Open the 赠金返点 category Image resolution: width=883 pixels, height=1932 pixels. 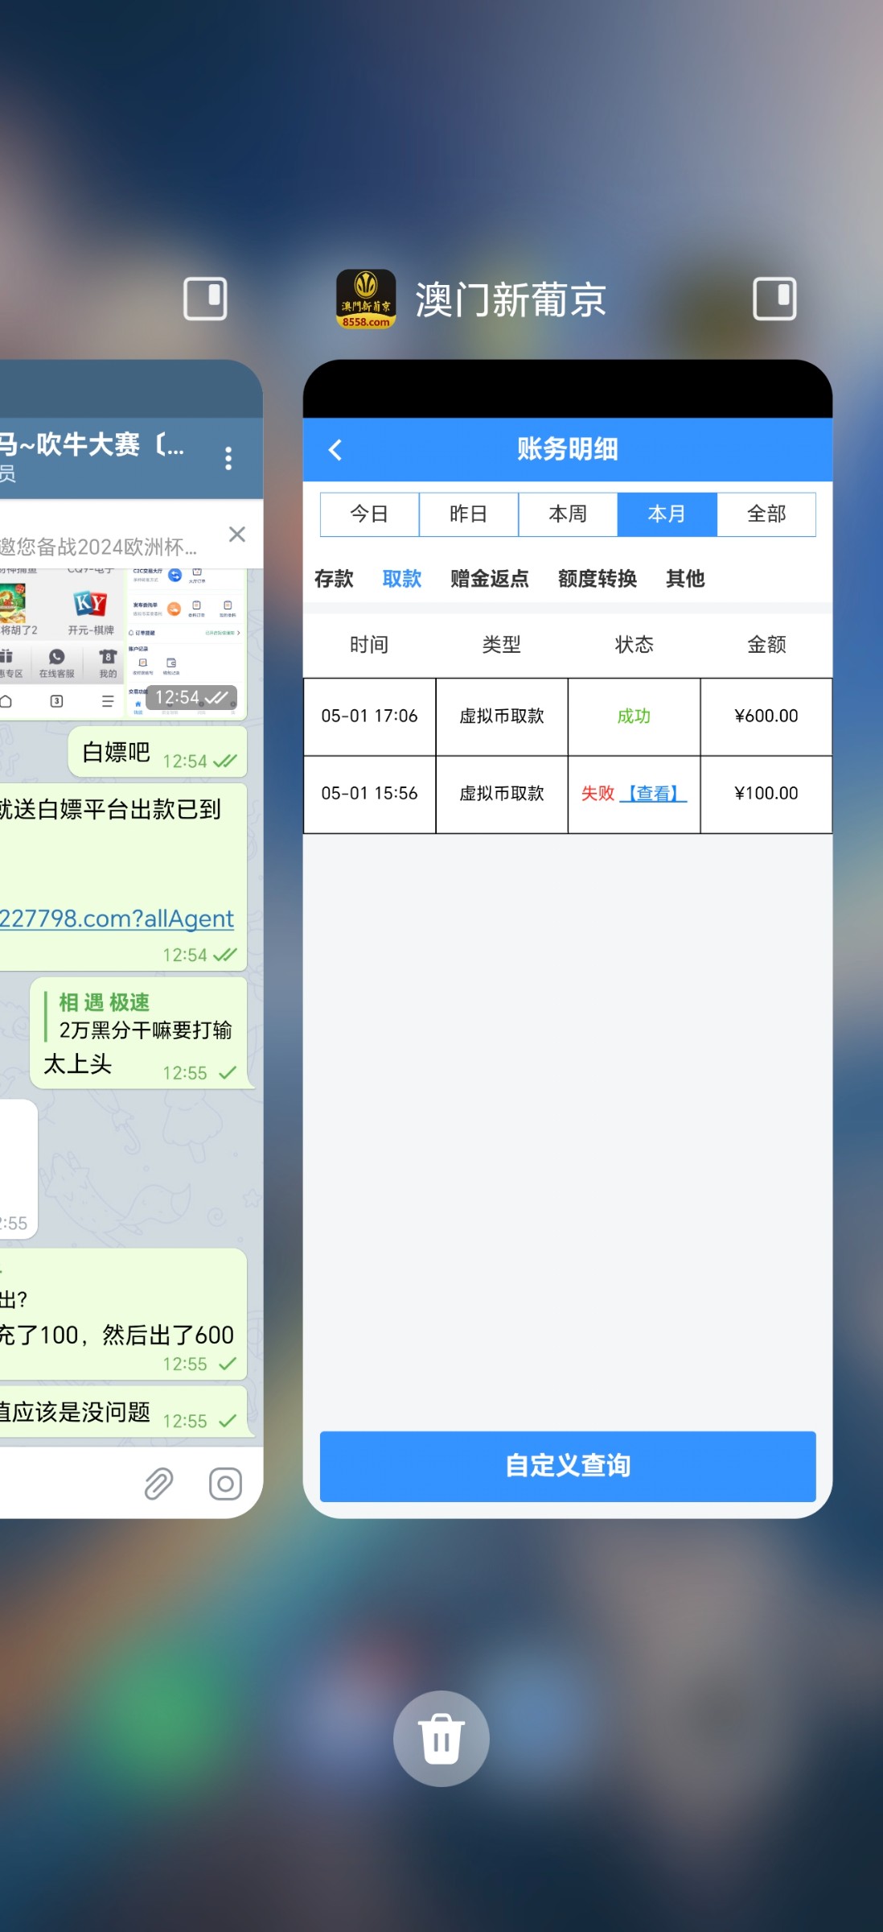pos(489,579)
